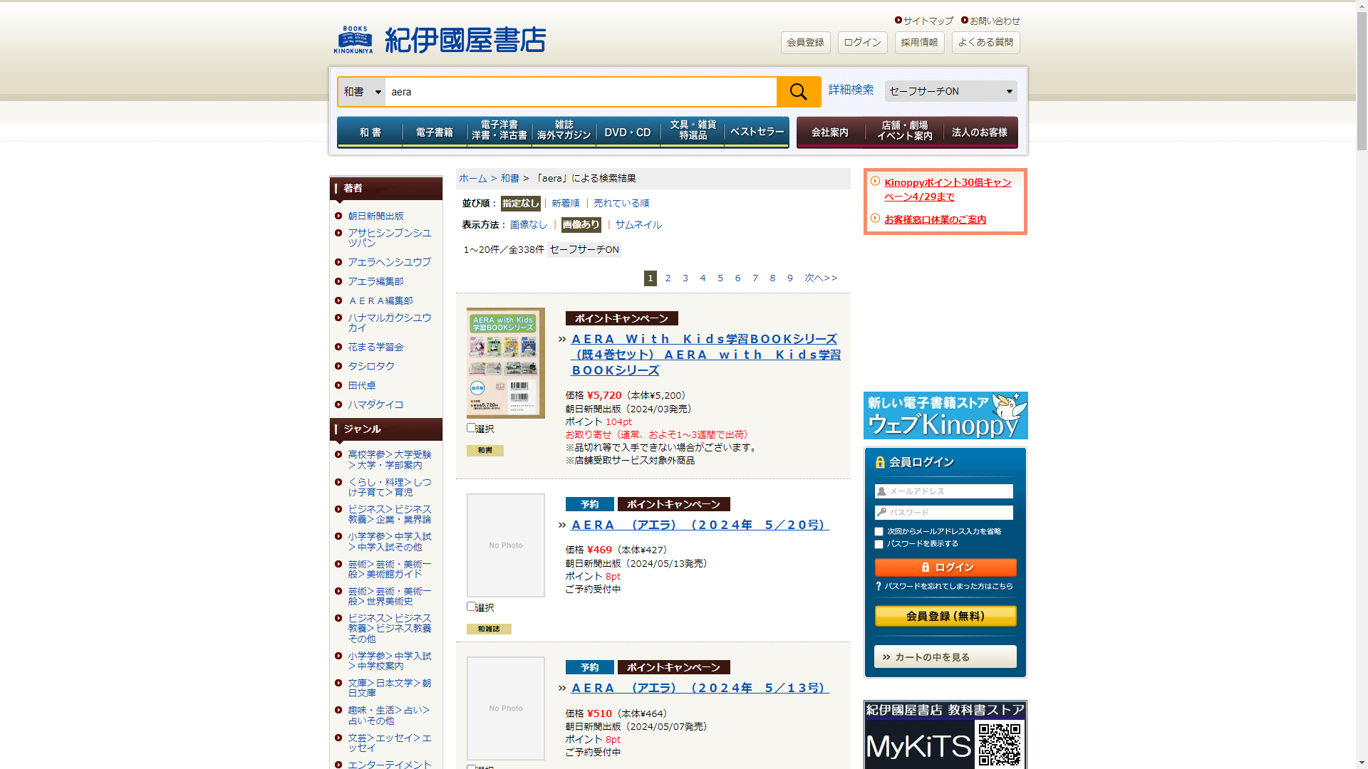The image size is (1368, 769).
Task: Open the 和書 category dropdown in search
Action: point(362,92)
